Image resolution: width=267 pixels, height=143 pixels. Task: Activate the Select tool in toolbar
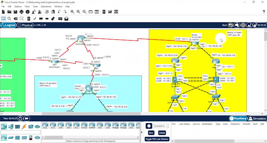coord(4,19)
